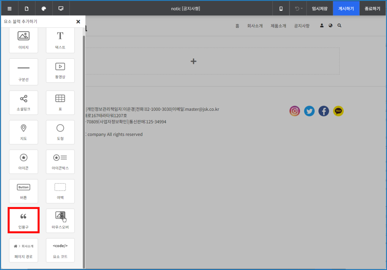
Task: Click plus sign to add block
Action: (193, 61)
